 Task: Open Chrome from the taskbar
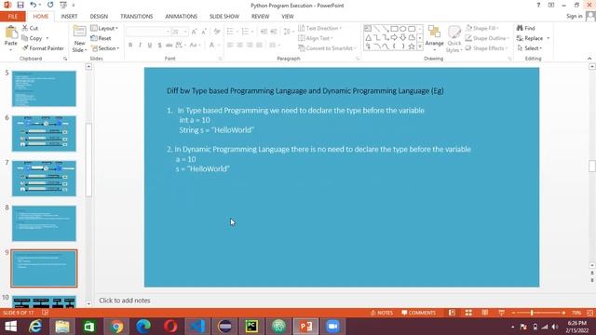pos(116,327)
